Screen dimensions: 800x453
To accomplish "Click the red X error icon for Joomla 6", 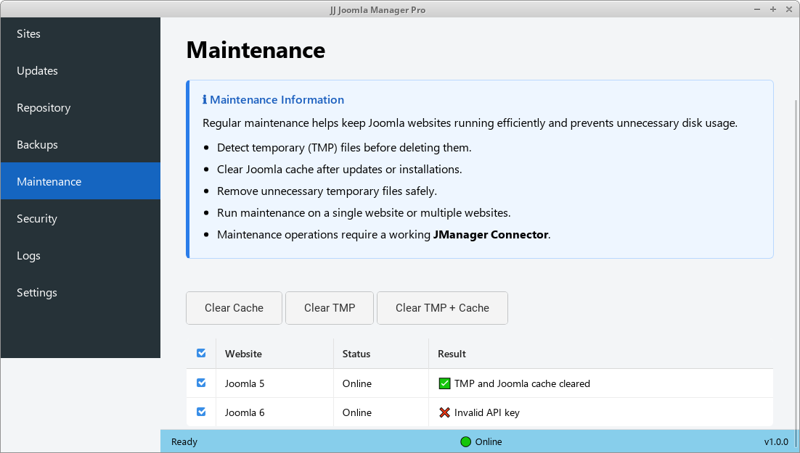I will [444, 412].
